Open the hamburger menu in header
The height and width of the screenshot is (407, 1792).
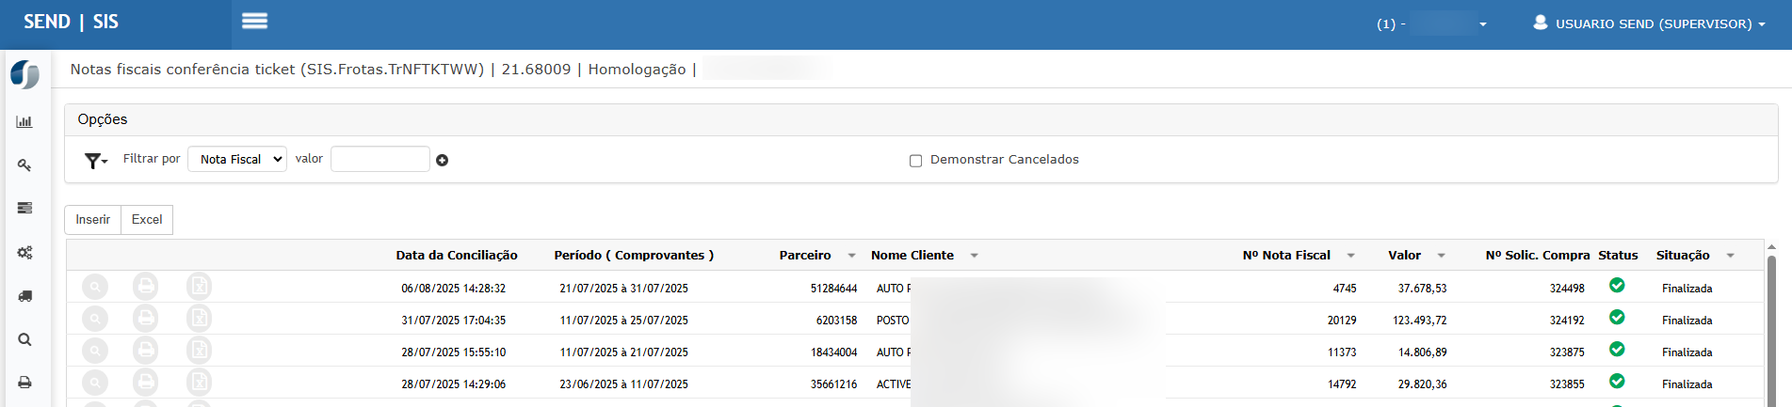pyautogui.click(x=254, y=22)
